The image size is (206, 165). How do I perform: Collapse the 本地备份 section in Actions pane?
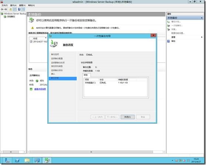tap(202, 18)
